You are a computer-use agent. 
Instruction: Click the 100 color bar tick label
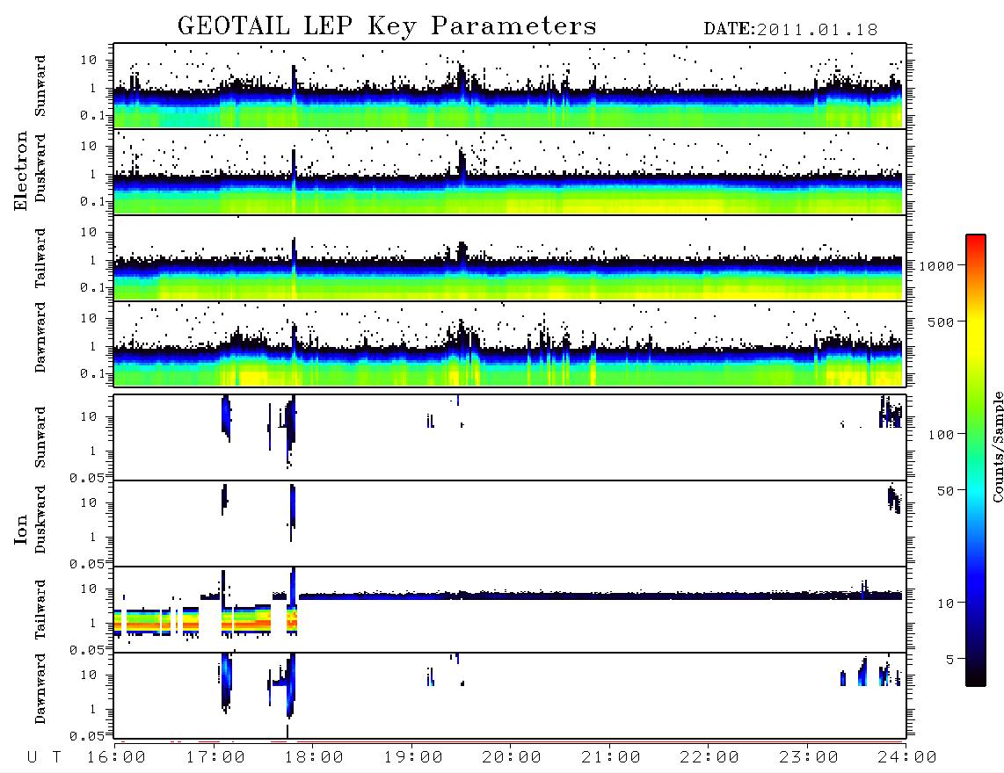941,435
